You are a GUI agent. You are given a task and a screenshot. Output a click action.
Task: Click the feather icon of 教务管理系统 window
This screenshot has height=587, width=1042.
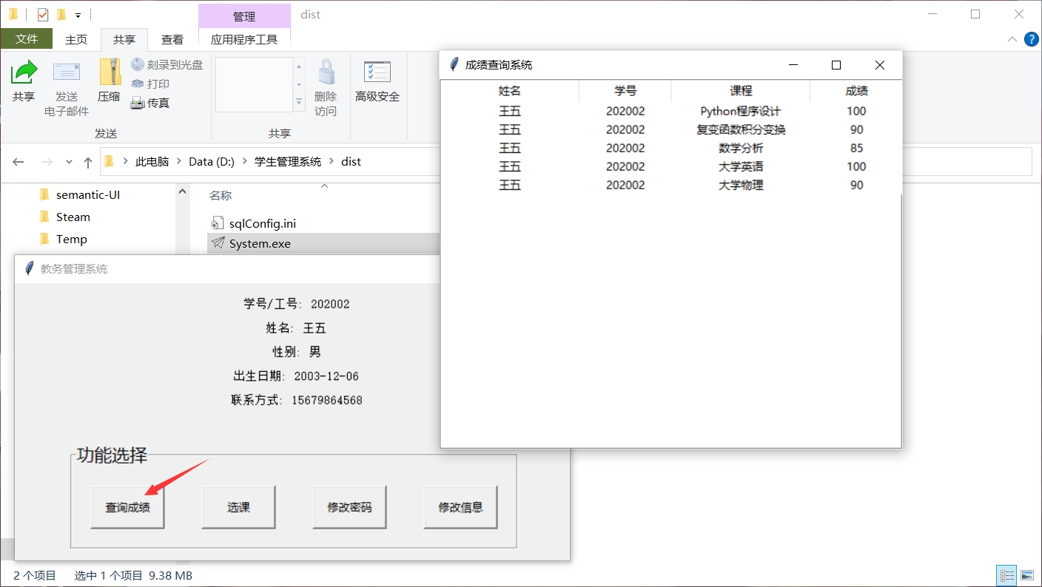click(30, 268)
